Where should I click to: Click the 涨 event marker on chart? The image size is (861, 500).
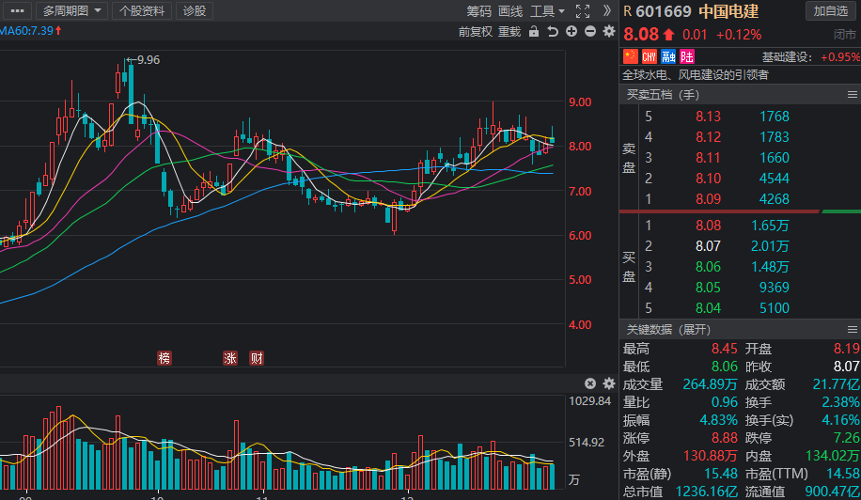coord(230,358)
